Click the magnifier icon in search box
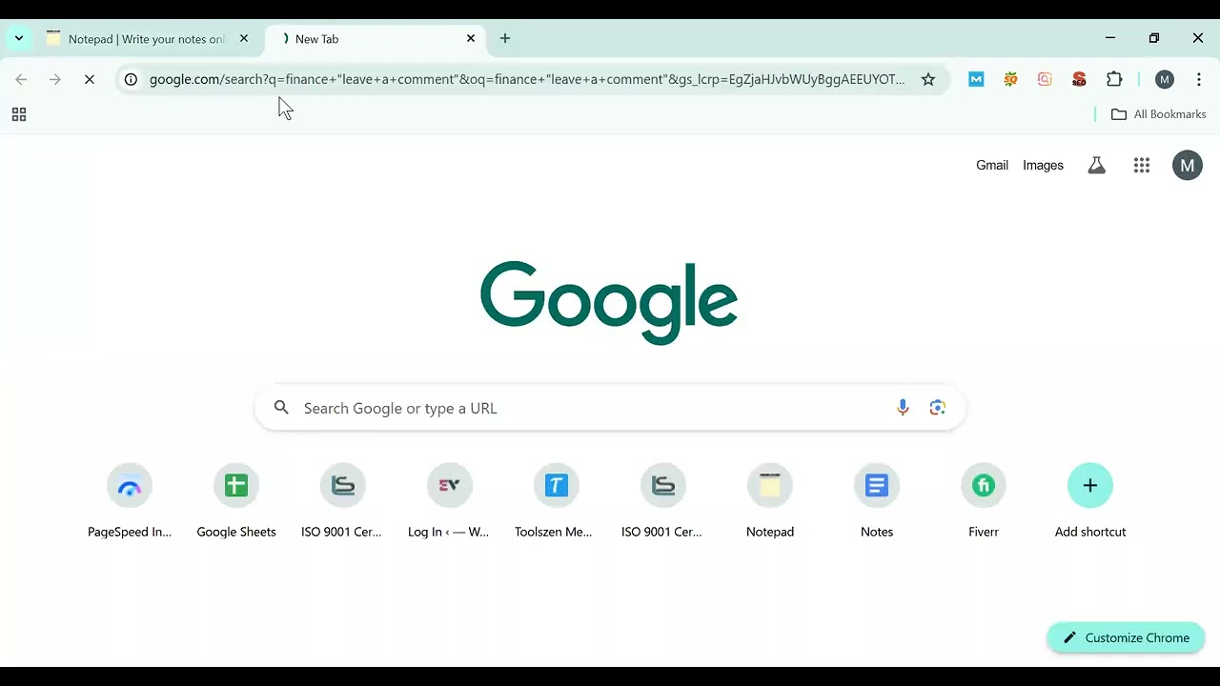1220x686 pixels. tap(281, 408)
